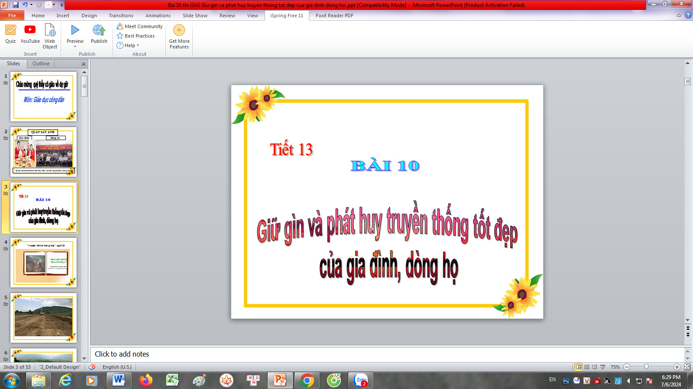Image resolution: width=693 pixels, height=389 pixels.
Task: Select slide 4 thumbnail
Action: 44,262
